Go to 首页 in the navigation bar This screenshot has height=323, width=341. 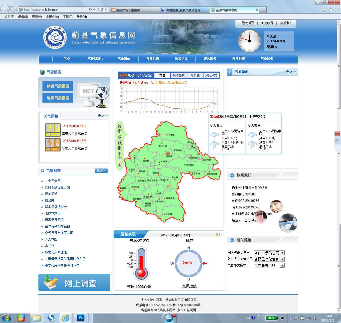click(x=67, y=59)
